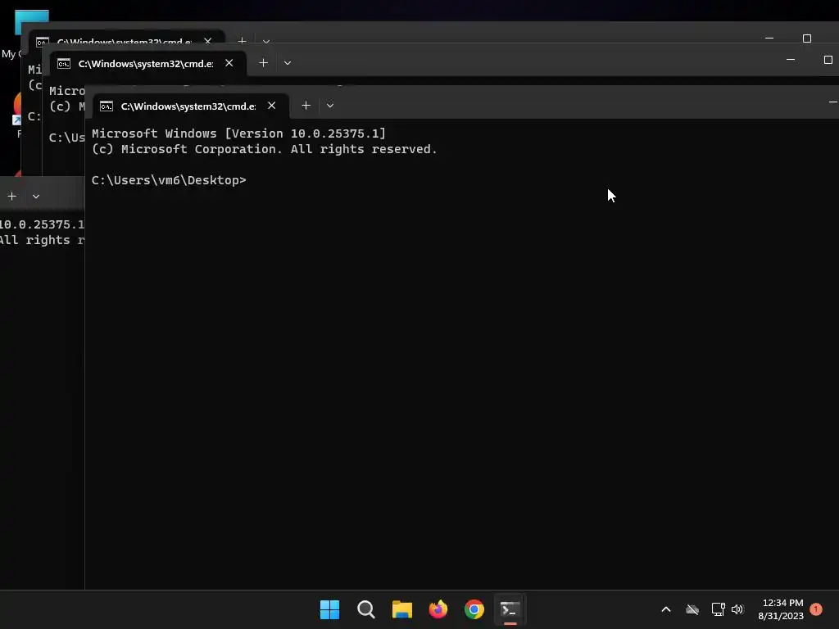The width and height of the screenshot is (839, 629).
Task: Select the front window's cmd.exe tab
Action: 191,106
